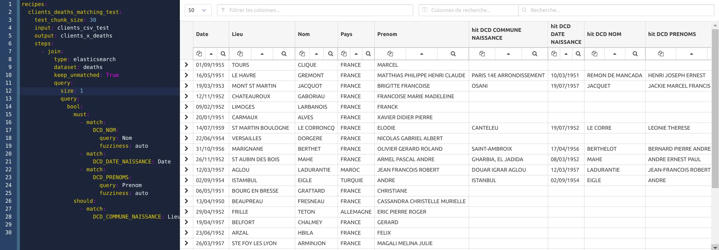Click the ISTAMBUL place cell
This screenshot has width=719, height=250.
tap(244, 180)
